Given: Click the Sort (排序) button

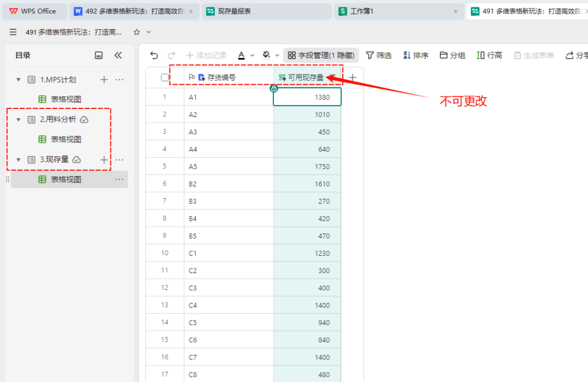Looking at the screenshot, I should coord(416,56).
